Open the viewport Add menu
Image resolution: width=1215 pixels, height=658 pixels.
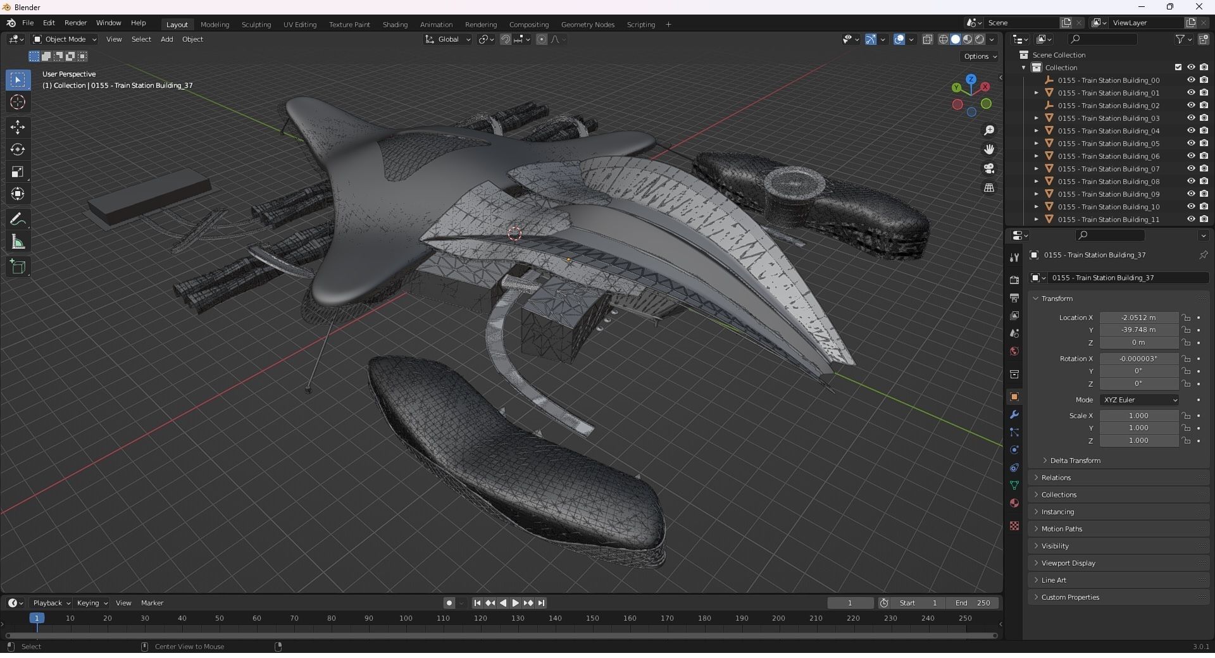click(166, 39)
